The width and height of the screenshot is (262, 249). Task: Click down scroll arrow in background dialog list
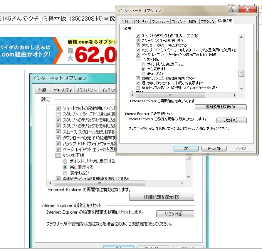pos(189,177)
